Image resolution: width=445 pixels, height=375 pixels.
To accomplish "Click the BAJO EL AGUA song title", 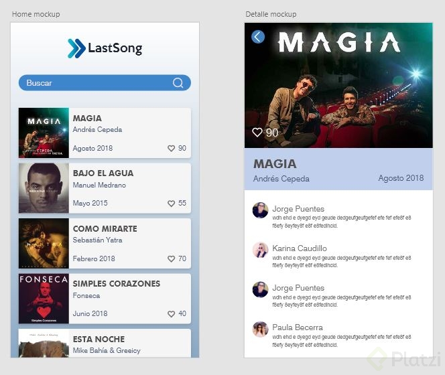I will (103, 173).
